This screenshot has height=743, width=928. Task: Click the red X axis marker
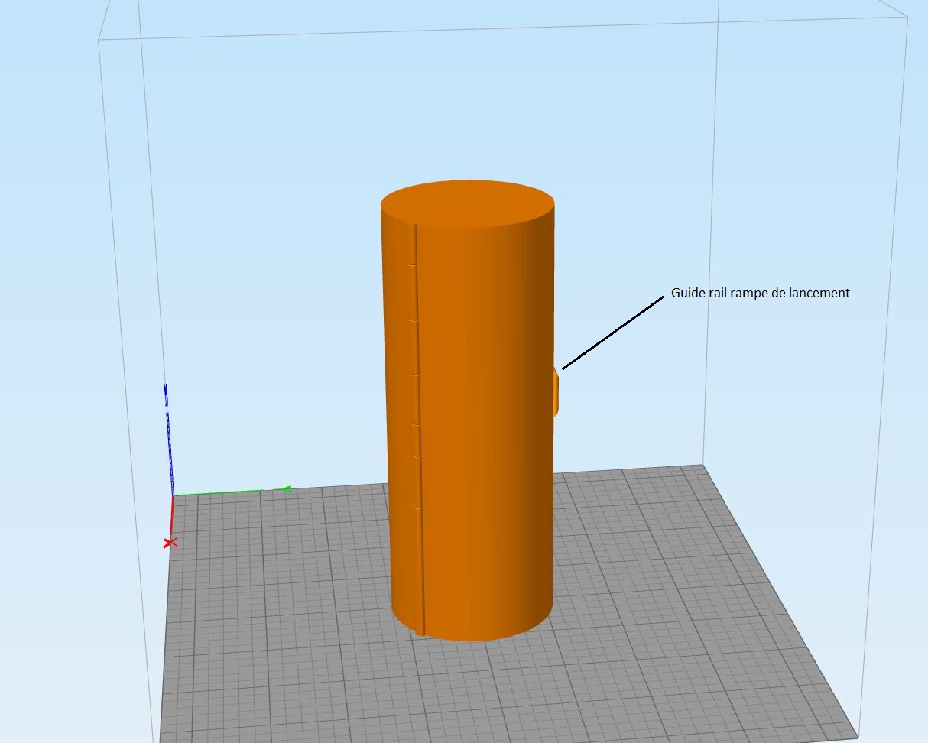(x=170, y=542)
